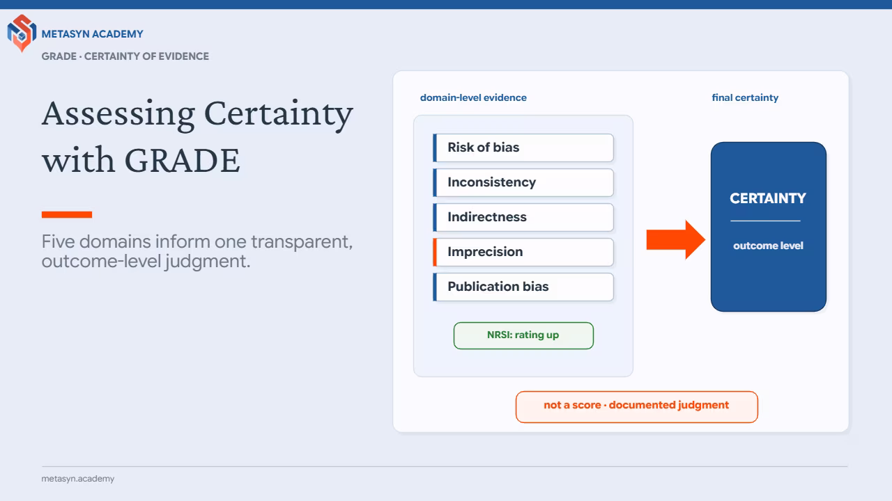Select the Imprecision domain box
Screen dimensions: 892x501
pyautogui.click(x=523, y=252)
